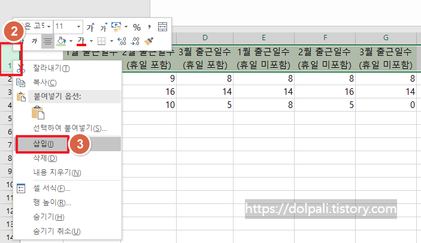
Task: Select column F header
Action: pyautogui.click(x=325, y=38)
